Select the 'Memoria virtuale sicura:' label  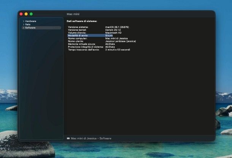click(x=82, y=44)
